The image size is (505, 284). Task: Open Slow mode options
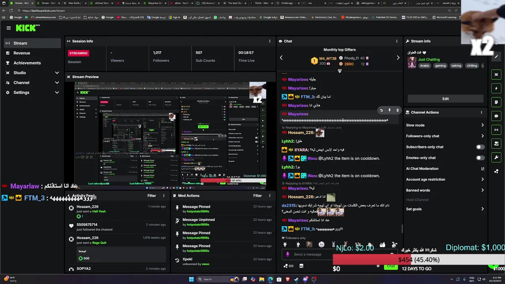pos(445,125)
